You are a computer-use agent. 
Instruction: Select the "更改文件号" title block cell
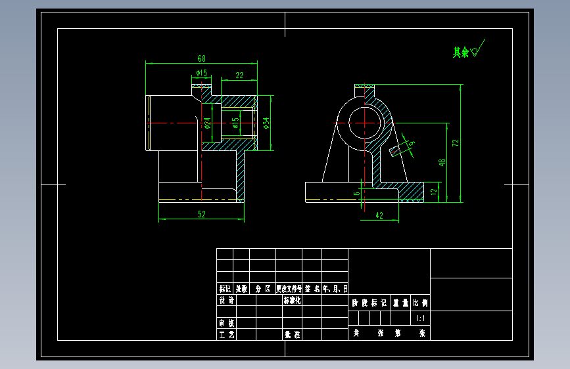tap(289, 289)
